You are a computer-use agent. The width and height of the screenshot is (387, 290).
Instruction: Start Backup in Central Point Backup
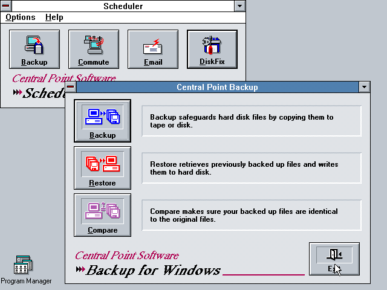pos(102,121)
